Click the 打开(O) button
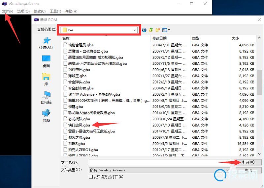Viewport: 264px width, 188px height. point(248,162)
